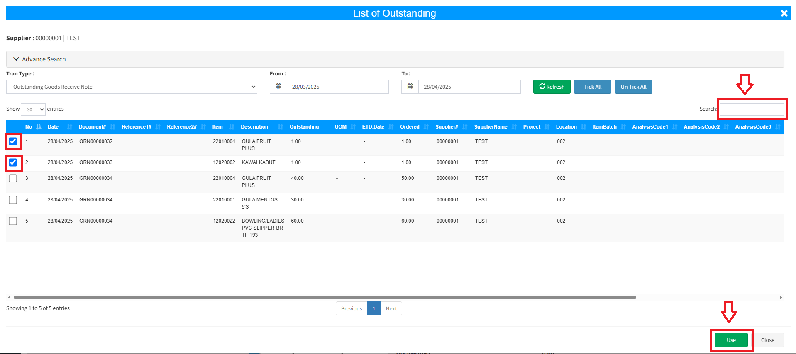Sort by SupplierName column icon
The width and height of the screenshot is (796, 354).
coord(514,127)
